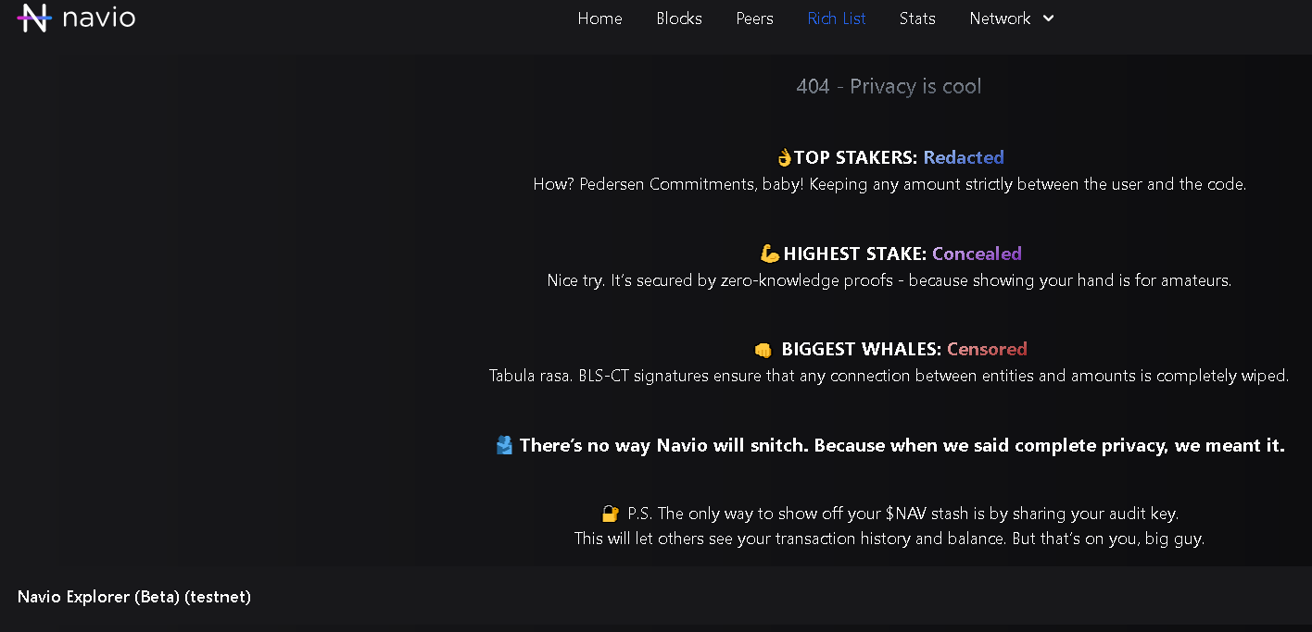Click the red 'Censored' text
This screenshot has height=632, width=1312.
click(987, 349)
